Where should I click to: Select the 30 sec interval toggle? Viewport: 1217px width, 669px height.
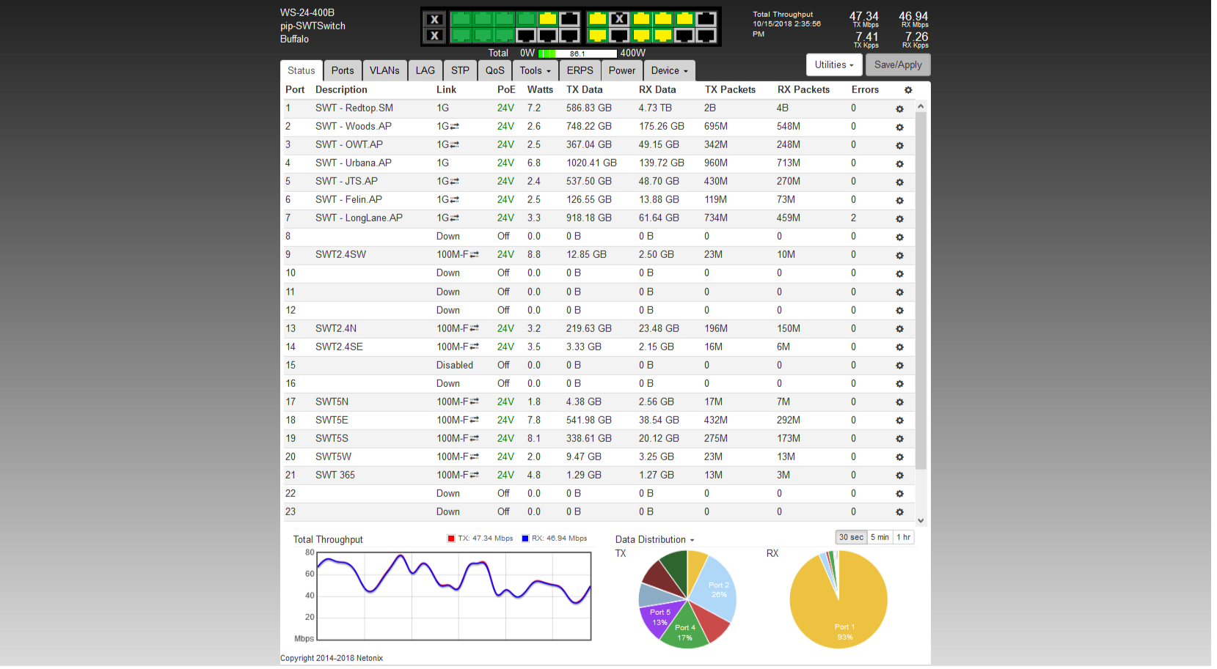[851, 537]
